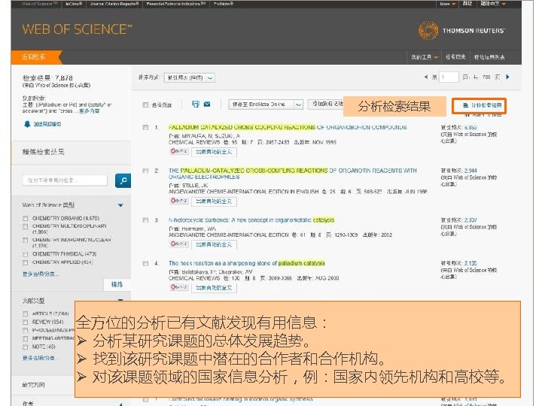Open the marked list in header
This screenshot has width=542, height=406.
(489, 57)
